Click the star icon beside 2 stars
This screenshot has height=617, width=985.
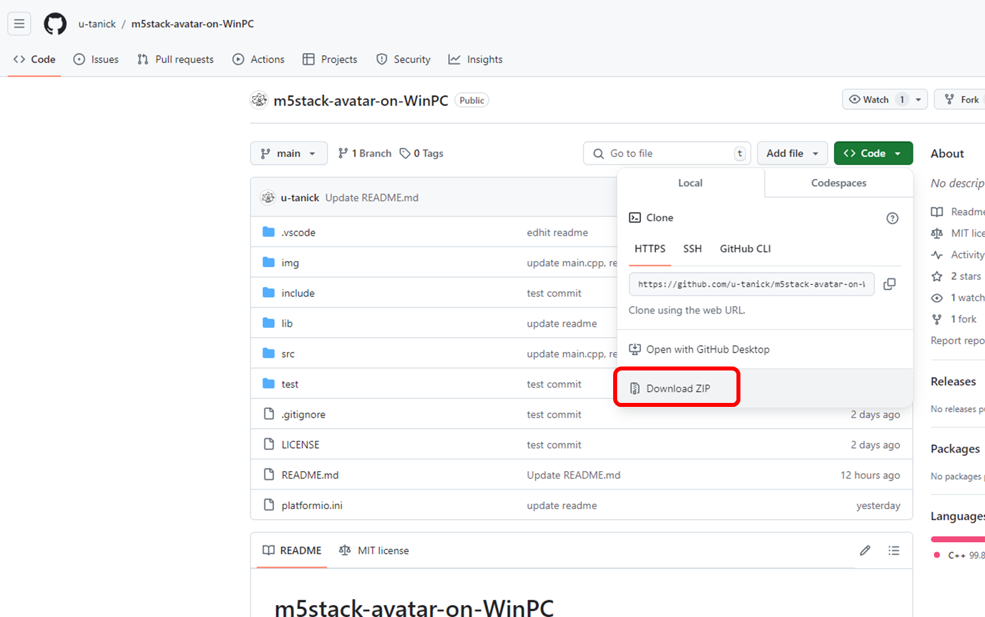[937, 276]
